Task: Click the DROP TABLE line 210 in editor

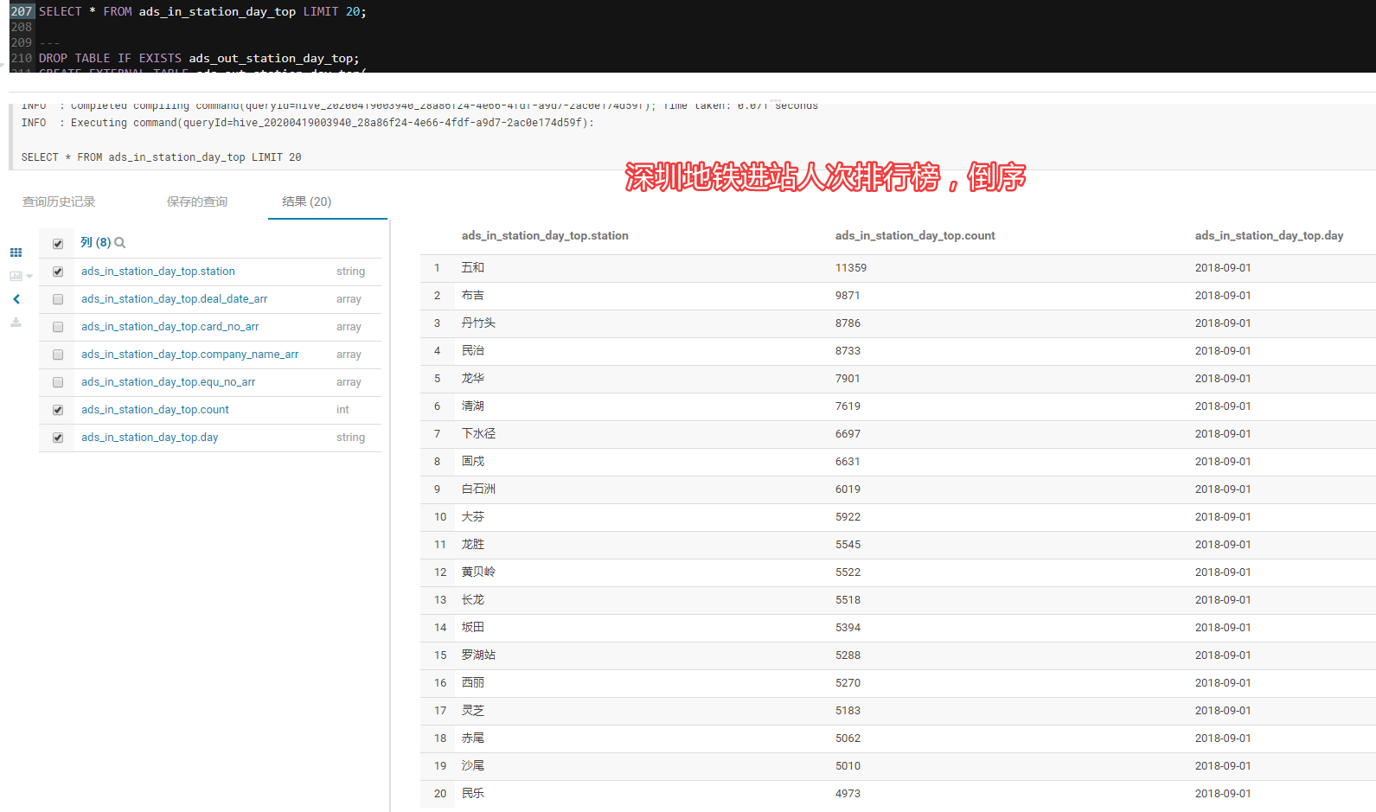Action: point(199,58)
